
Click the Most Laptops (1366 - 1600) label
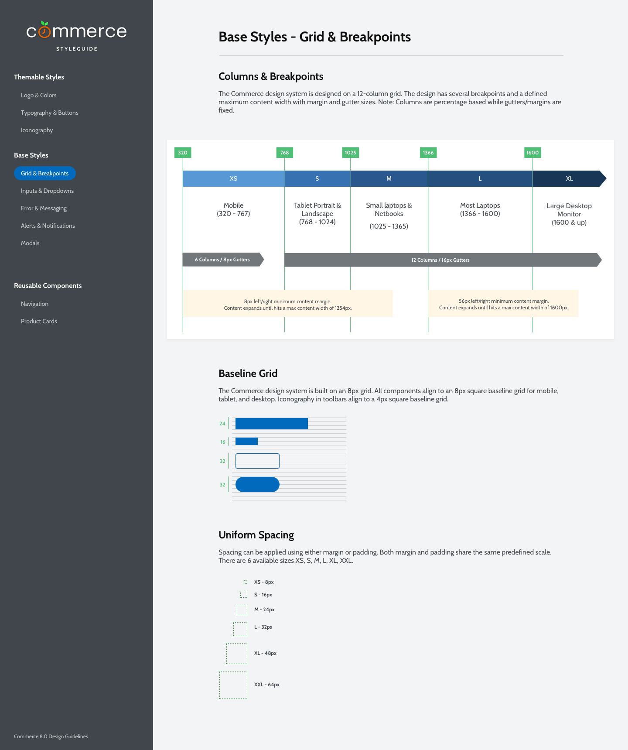tap(480, 209)
